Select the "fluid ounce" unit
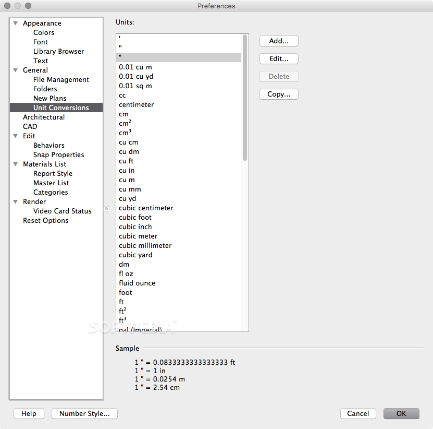433x429 pixels. tap(178, 283)
